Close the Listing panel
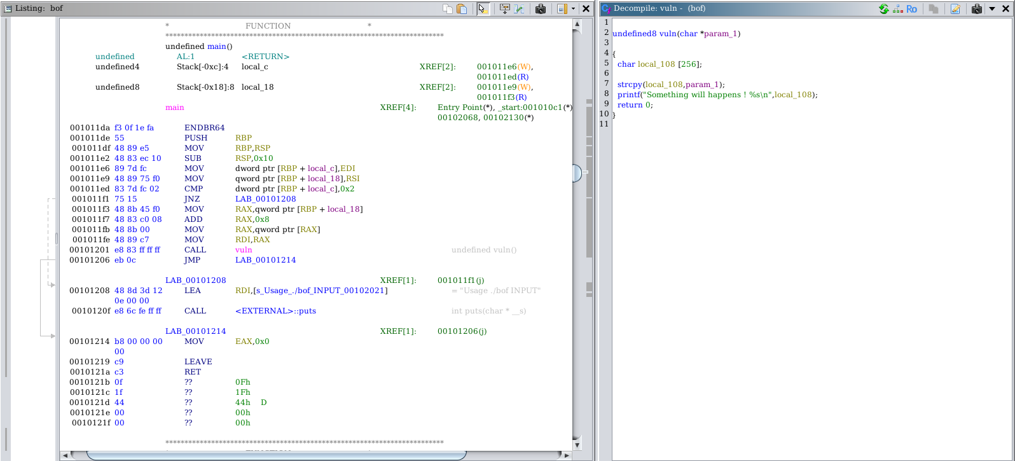 (586, 9)
